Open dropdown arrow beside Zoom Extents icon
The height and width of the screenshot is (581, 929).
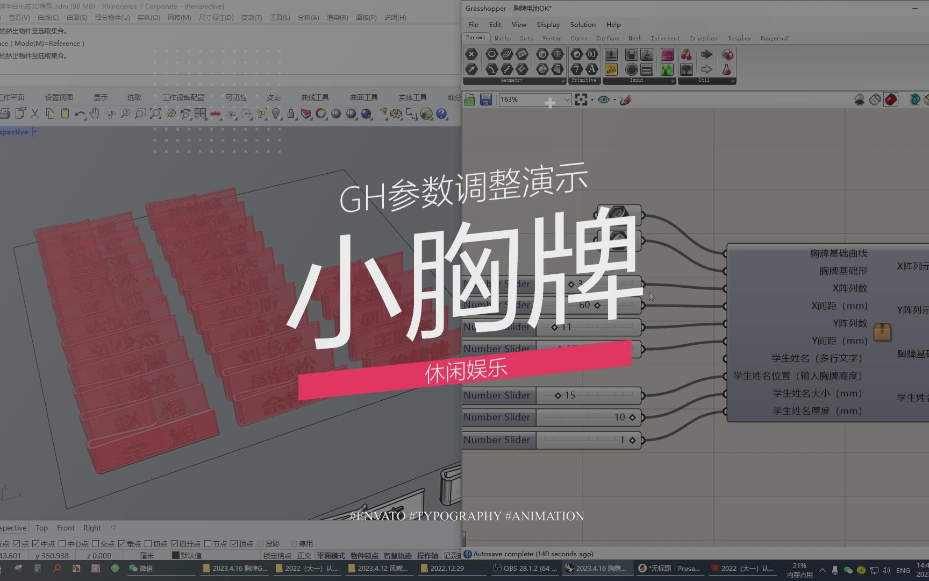[592, 100]
